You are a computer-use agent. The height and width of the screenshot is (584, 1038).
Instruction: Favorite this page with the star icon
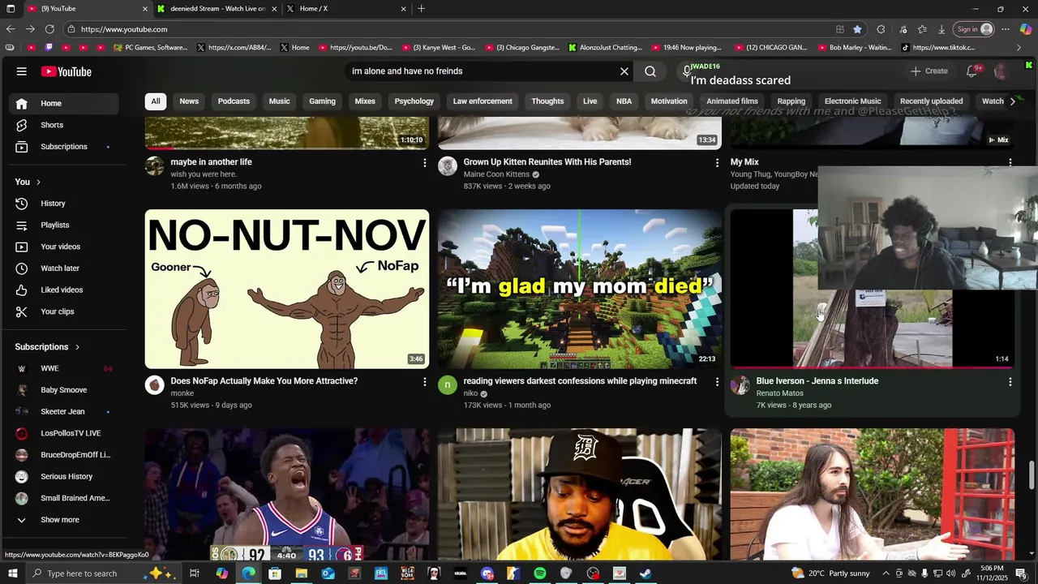(857, 29)
